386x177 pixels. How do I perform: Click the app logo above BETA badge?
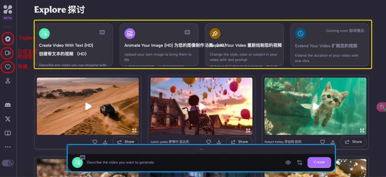tap(8, 10)
